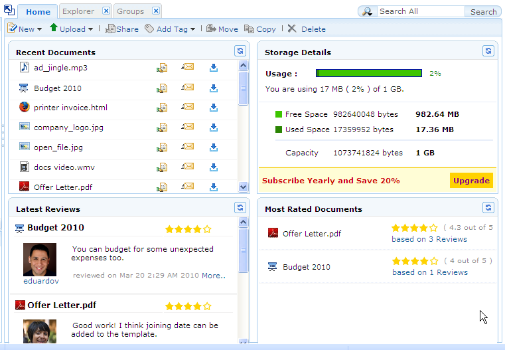Refresh the Latest Reviews panel
Image resolution: width=505 pixels, height=350 pixels.
click(x=240, y=208)
